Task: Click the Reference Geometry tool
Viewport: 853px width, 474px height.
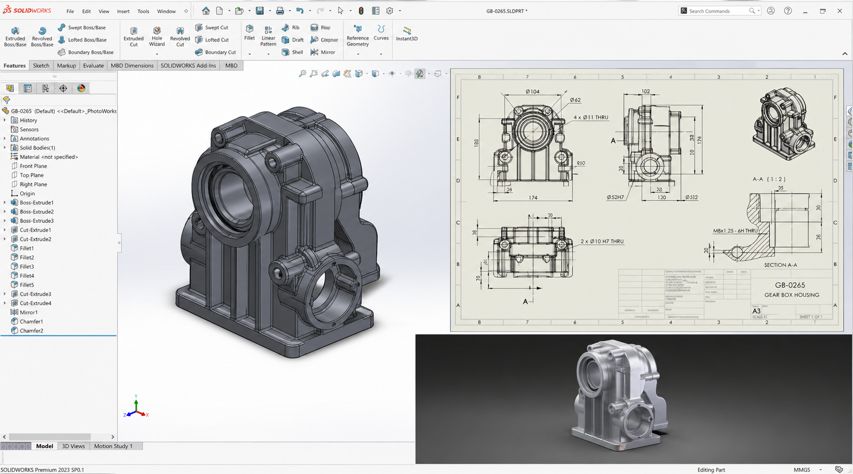Action: [x=358, y=35]
